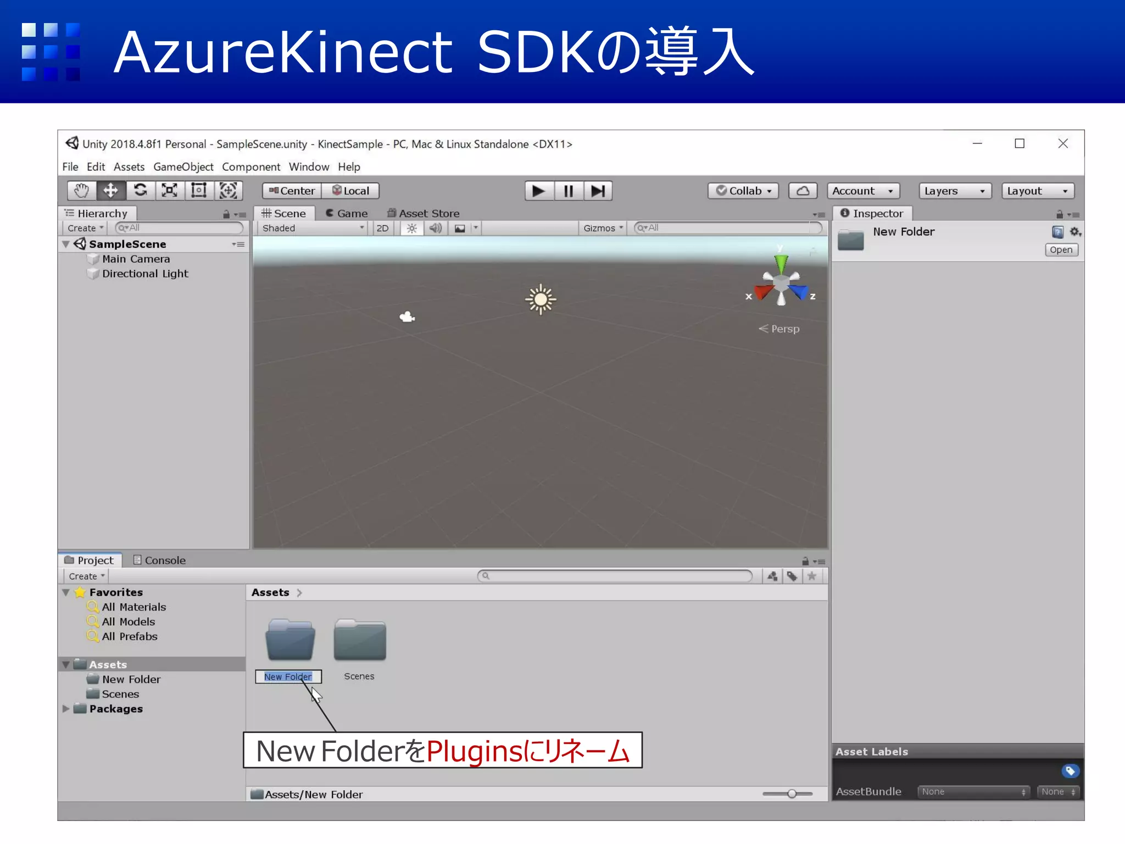The image size is (1125, 844).
Task: Expand the Packages folder
Action: click(66, 709)
